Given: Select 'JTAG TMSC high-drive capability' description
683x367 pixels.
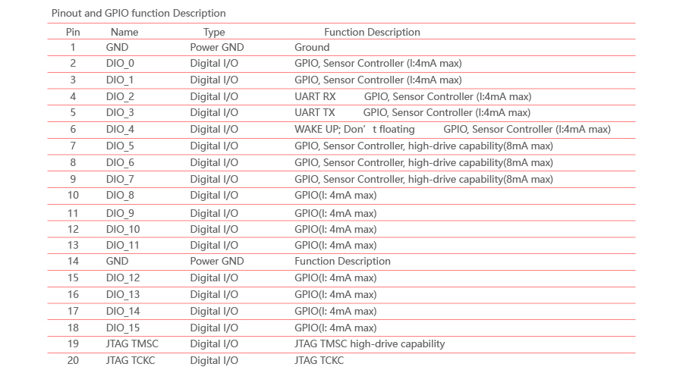Looking at the screenshot, I should tap(370, 344).
